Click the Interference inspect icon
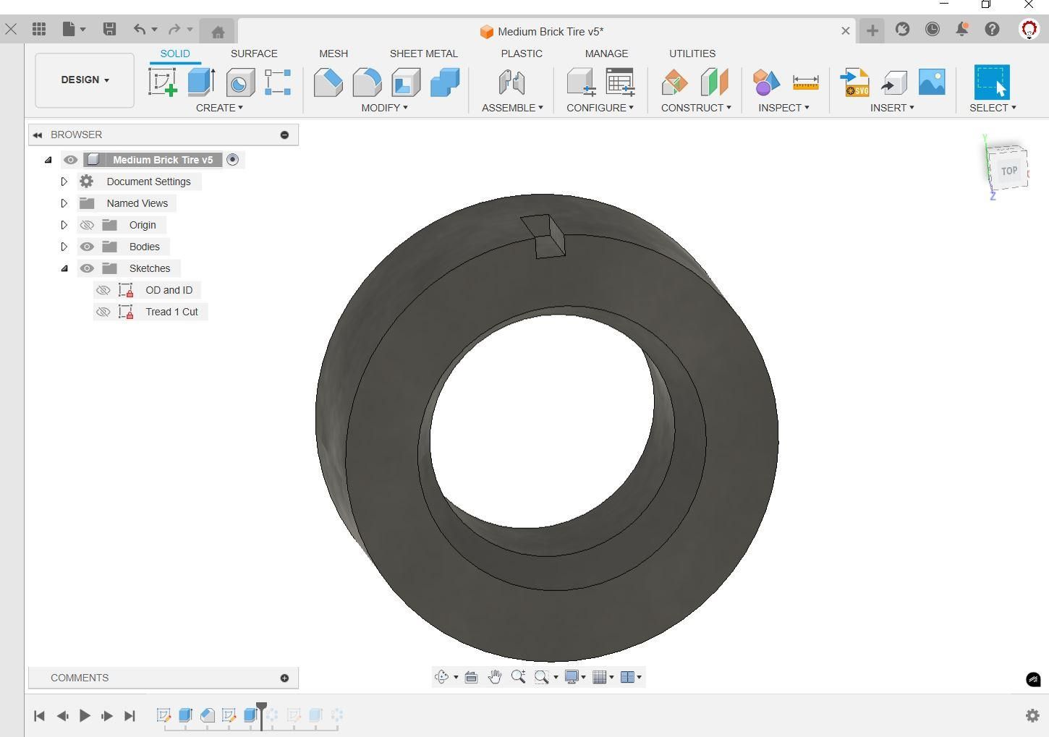 766,82
